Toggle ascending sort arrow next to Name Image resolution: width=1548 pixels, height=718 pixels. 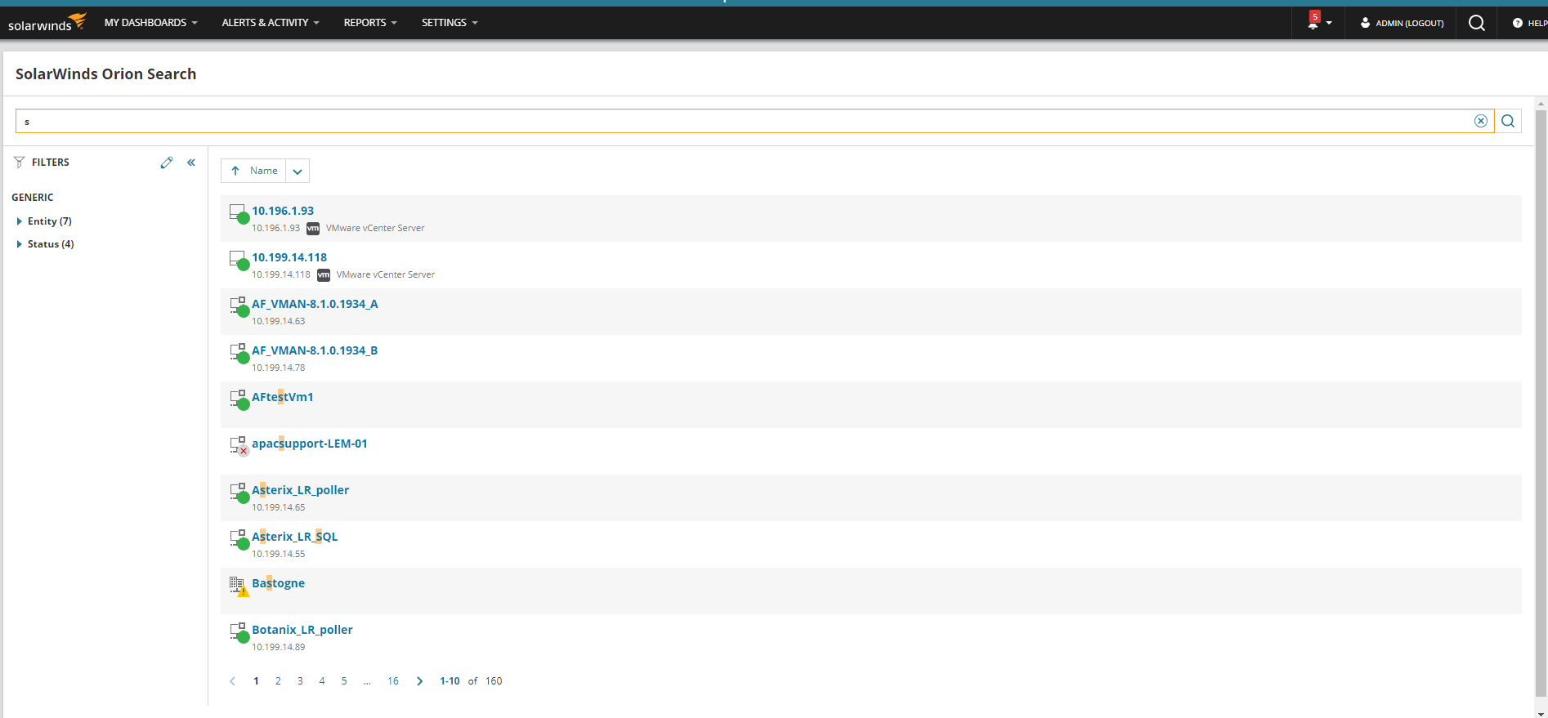coord(235,171)
